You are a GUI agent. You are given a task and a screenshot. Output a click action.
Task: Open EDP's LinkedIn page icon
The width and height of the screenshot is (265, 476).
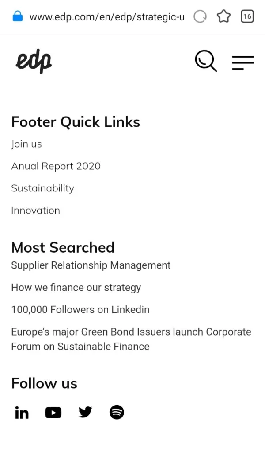22,413
